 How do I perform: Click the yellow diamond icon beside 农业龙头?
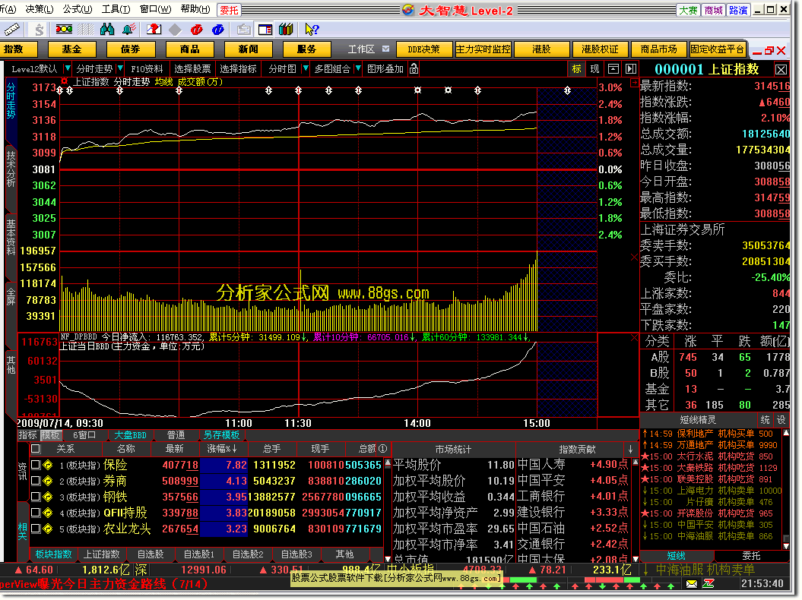coord(48,529)
